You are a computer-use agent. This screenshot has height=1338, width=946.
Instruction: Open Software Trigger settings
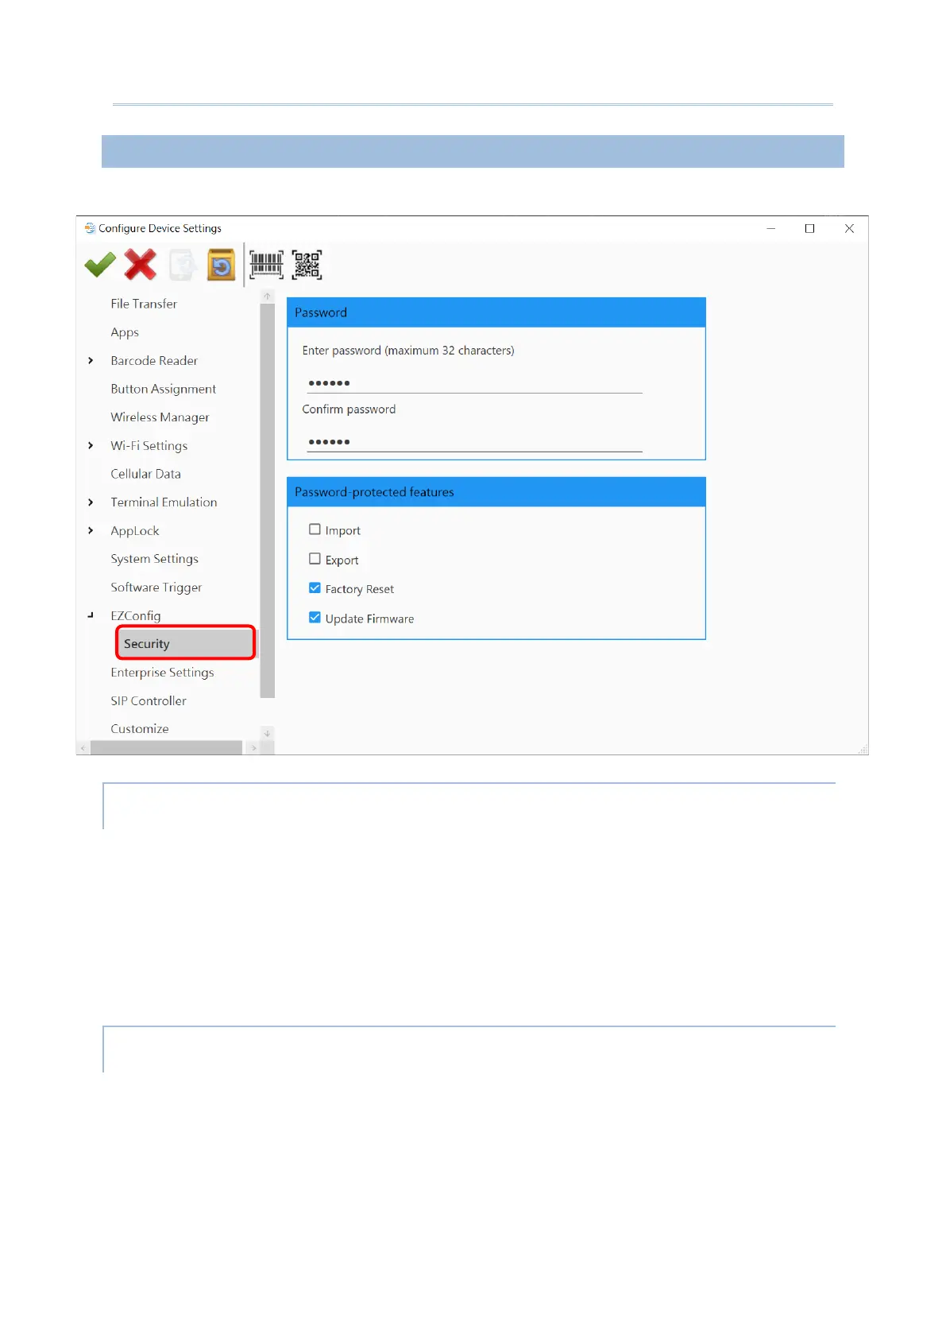(156, 588)
